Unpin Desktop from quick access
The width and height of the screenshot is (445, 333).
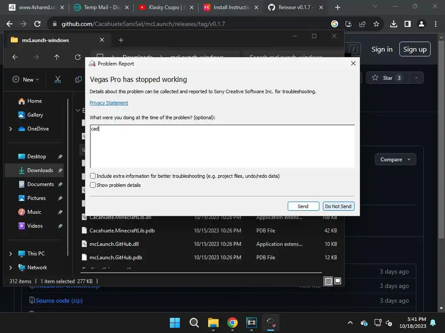[60, 157]
